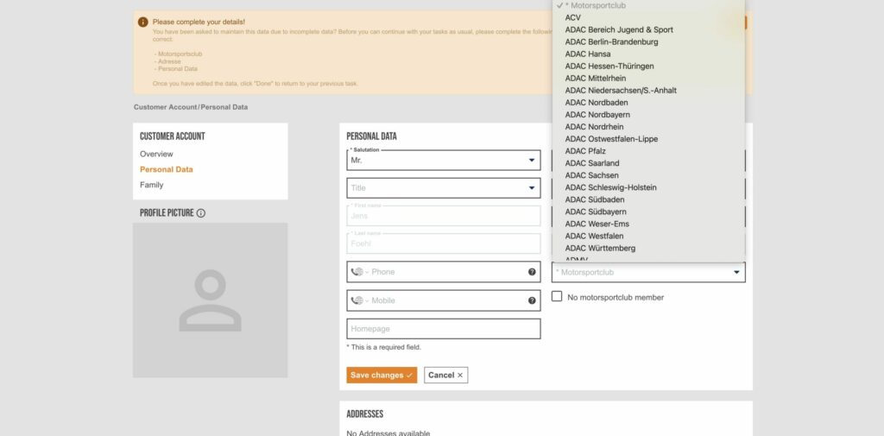Click the Phone field help icon
Screen dimensions: 884x436
coord(532,272)
